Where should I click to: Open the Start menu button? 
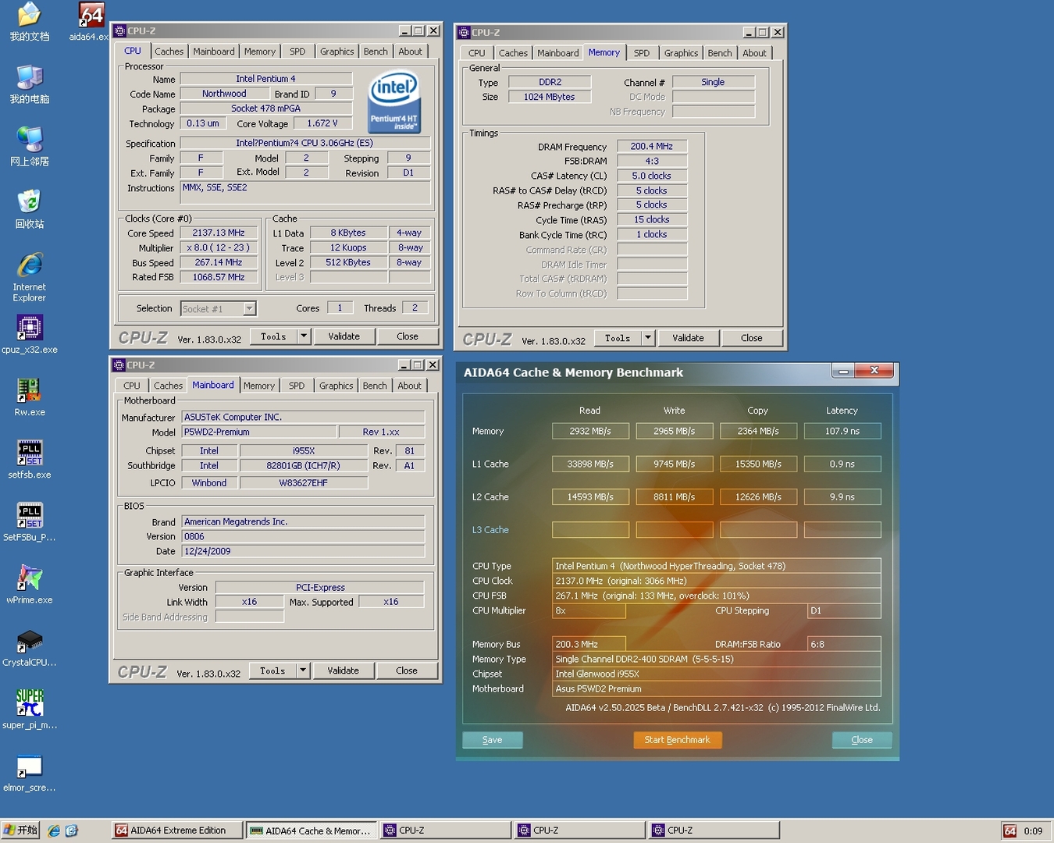click(x=20, y=831)
